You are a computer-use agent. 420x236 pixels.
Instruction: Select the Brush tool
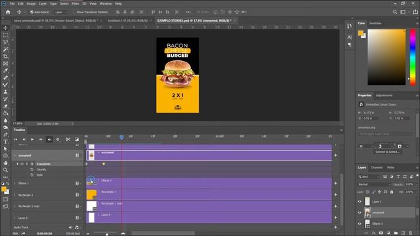5,85
